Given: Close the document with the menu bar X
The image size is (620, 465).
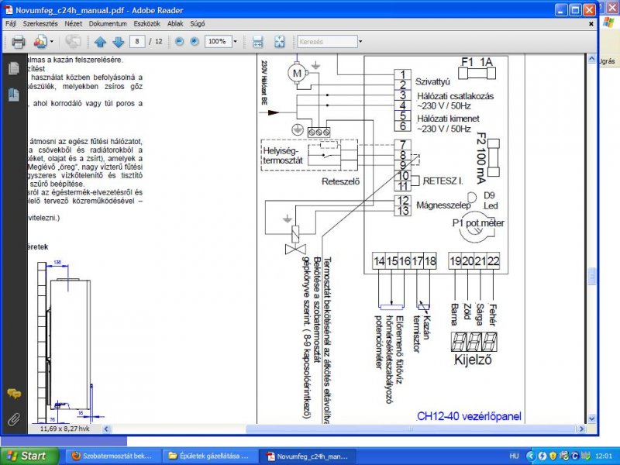Looking at the screenshot, I should (x=591, y=24).
